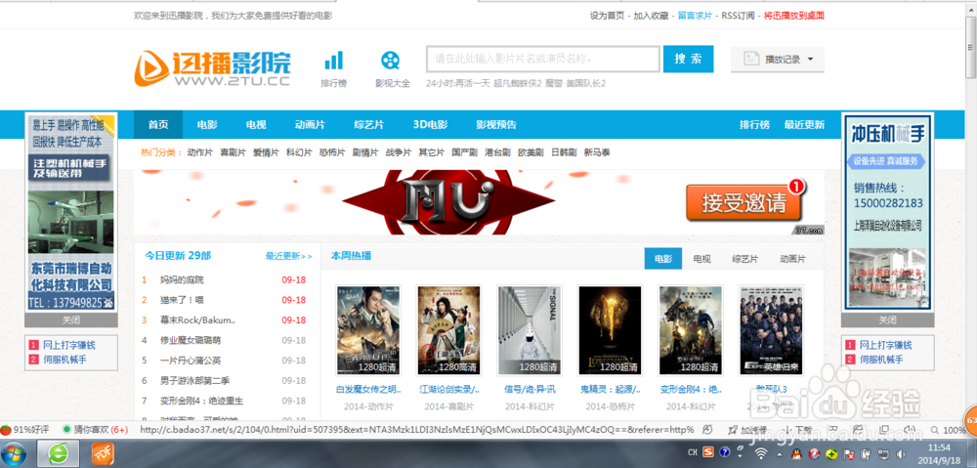Click the Wi-Fi signal tray icon
This screenshot has width=977, height=468.
[x=761, y=453]
